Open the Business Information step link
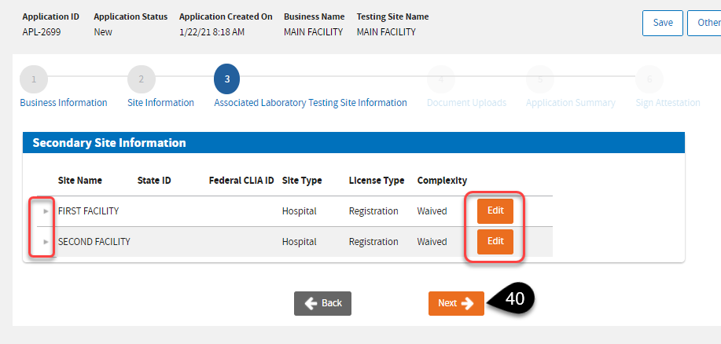The width and height of the screenshot is (721, 344). (64, 103)
